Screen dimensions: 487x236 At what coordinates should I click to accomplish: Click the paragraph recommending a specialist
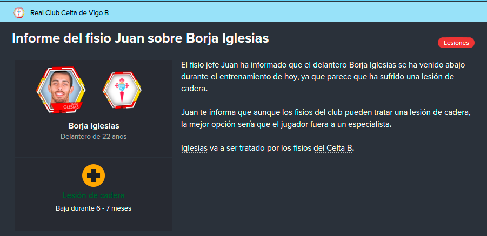coord(326,119)
